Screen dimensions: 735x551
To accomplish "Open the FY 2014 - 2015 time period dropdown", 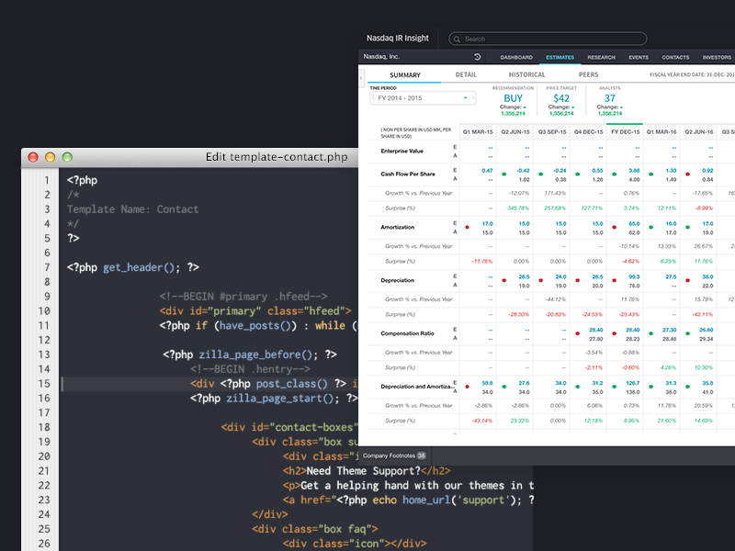I will coord(423,98).
